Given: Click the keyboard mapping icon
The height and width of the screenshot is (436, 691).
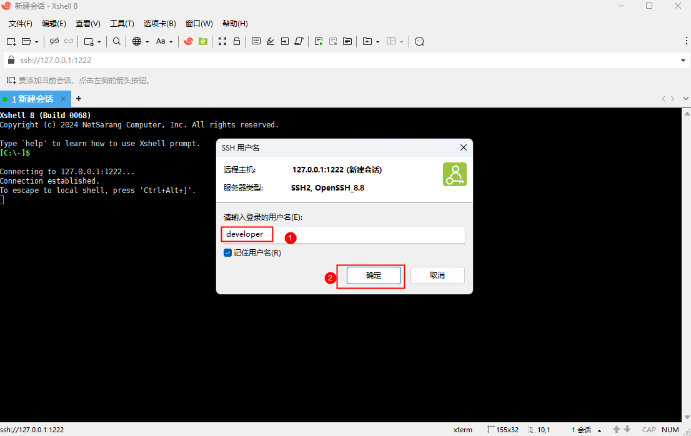Looking at the screenshot, I should [x=256, y=41].
